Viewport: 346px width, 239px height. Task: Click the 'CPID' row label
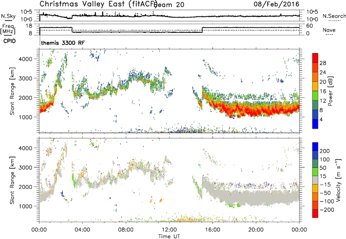[x=10, y=41]
